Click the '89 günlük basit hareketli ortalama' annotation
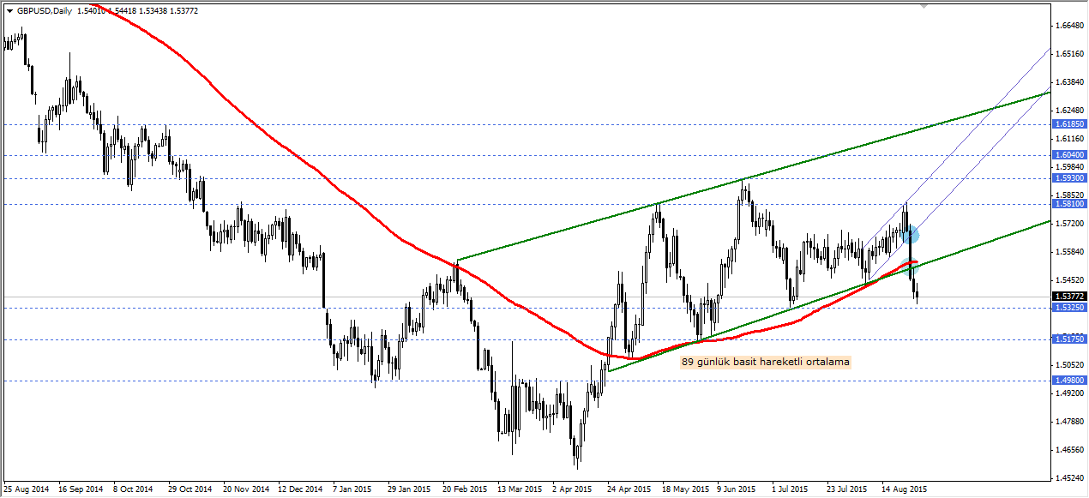Viewport: 1089px width, 498px height. 766,362
